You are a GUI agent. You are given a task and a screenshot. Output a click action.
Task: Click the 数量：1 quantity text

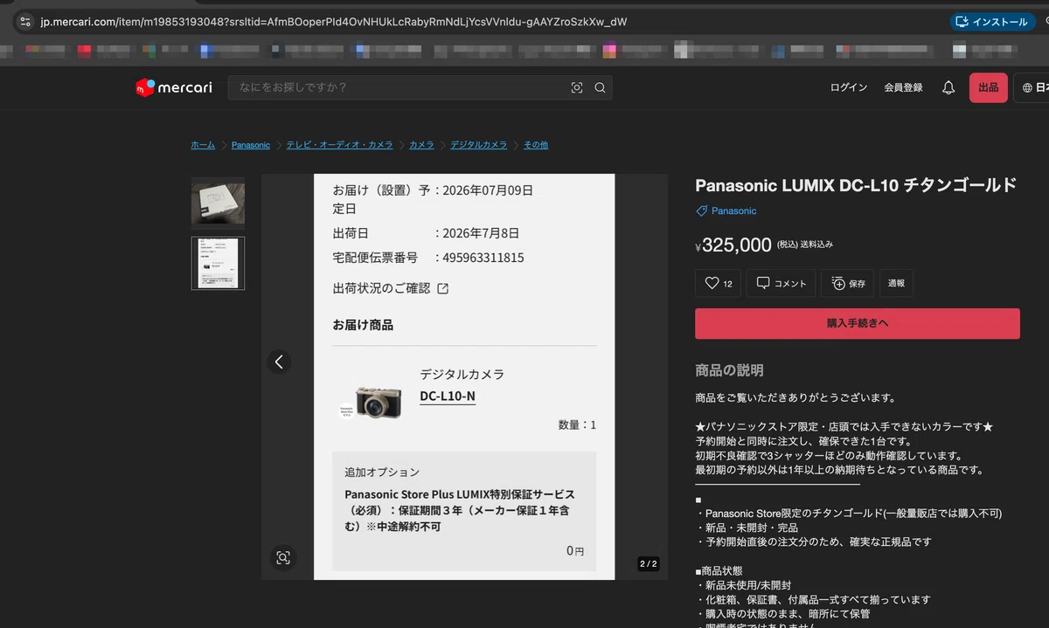pos(577,425)
